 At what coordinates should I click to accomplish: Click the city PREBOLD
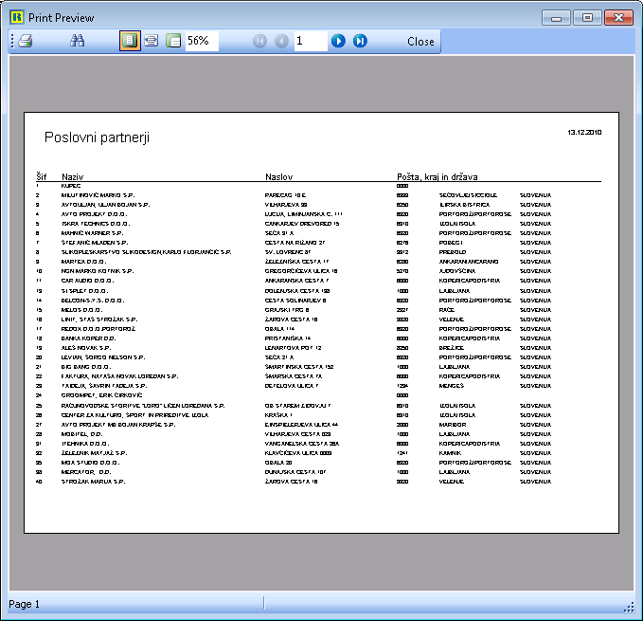pyautogui.click(x=453, y=252)
